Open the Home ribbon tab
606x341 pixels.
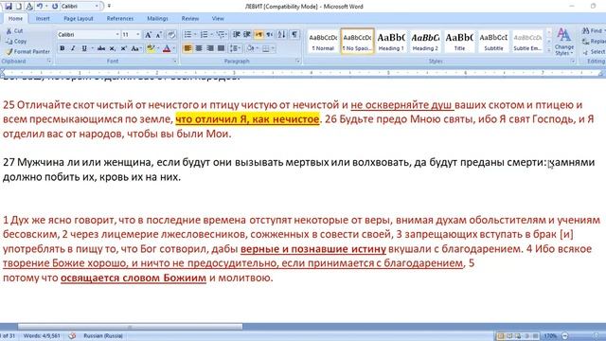tap(15, 19)
